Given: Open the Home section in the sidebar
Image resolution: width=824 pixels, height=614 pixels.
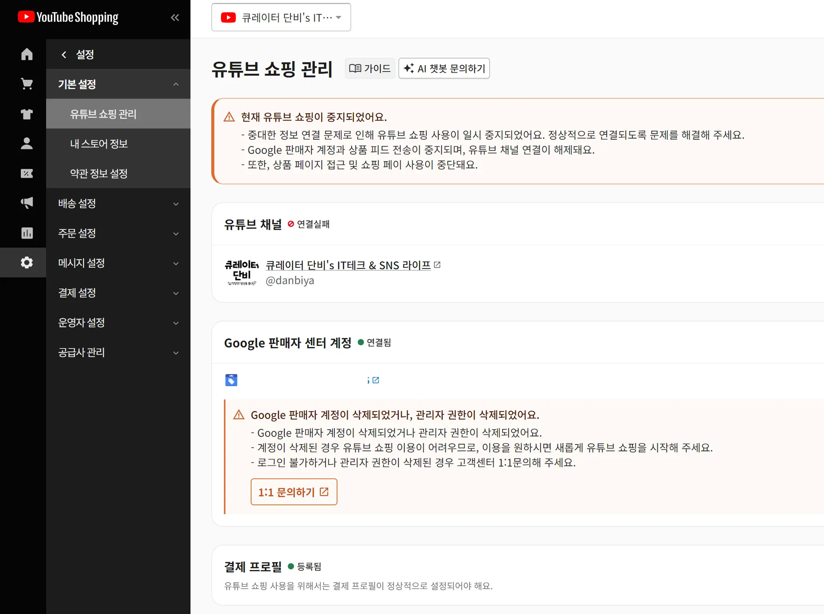Looking at the screenshot, I should point(27,54).
